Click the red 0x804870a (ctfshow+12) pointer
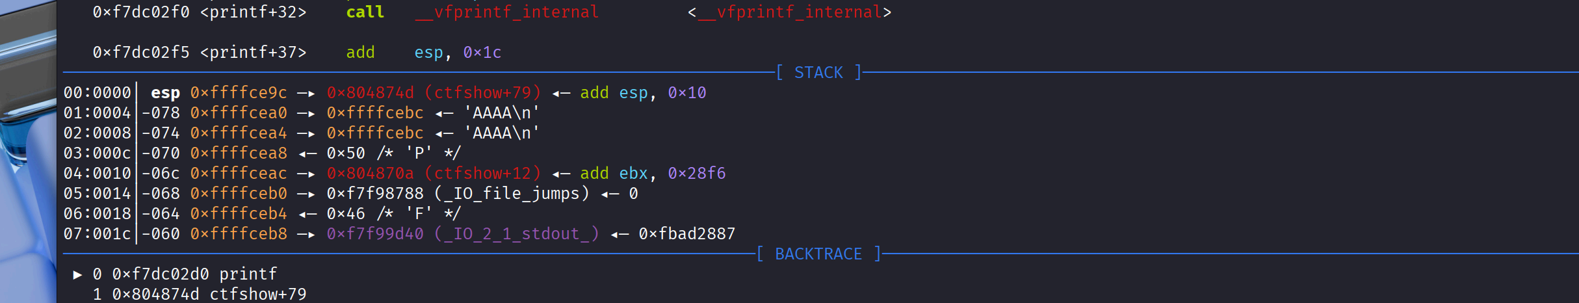The image size is (1579, 303). click(x=434, y=173)
